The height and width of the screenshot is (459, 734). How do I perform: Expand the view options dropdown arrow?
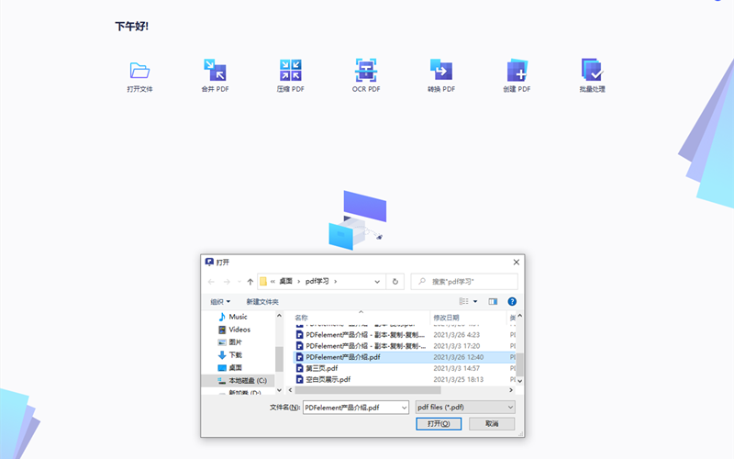pos(475,301)
